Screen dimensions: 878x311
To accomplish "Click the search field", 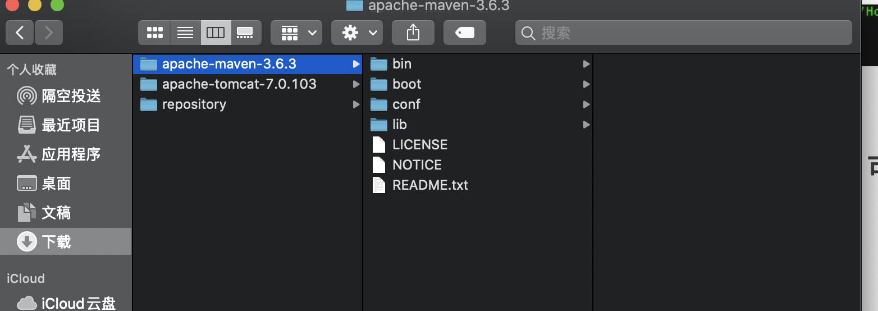I will [x=683, y=33].
